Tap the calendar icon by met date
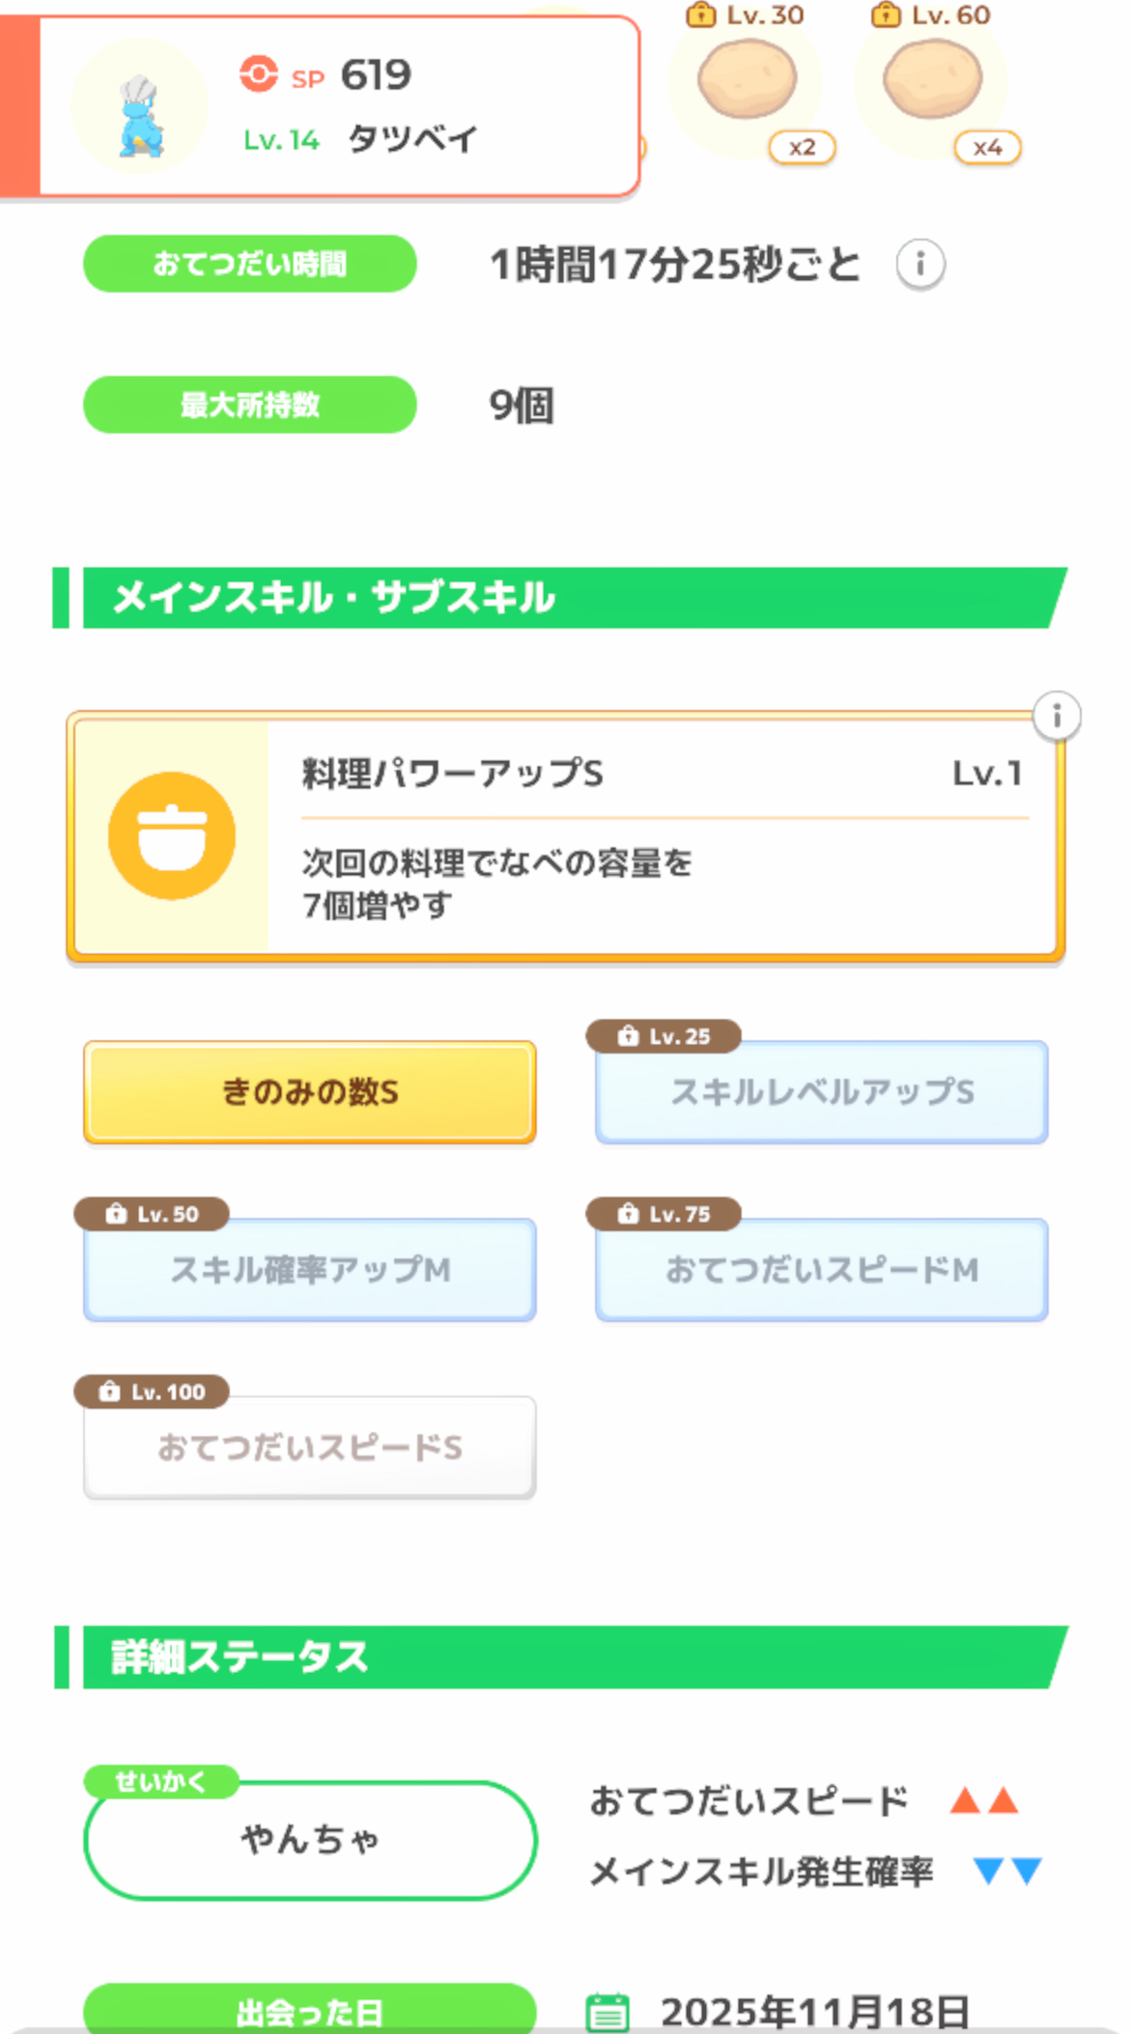The image size is (1130, 2034). (607, 2013)
